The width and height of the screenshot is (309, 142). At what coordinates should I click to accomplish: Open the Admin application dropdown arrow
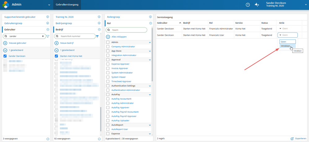click(x=49, y=5)
